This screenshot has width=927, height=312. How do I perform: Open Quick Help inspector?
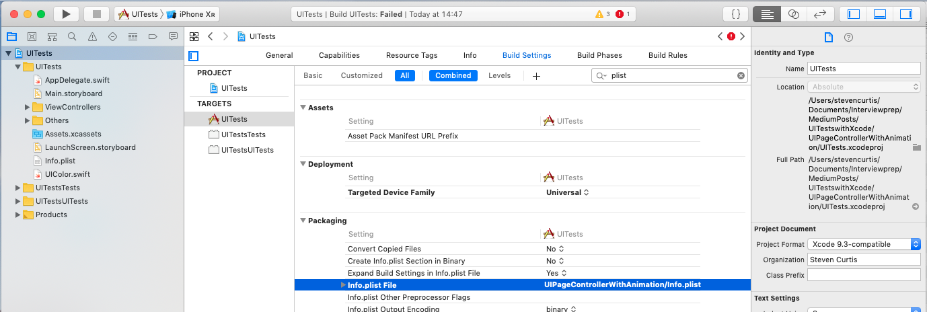point(848,38)
